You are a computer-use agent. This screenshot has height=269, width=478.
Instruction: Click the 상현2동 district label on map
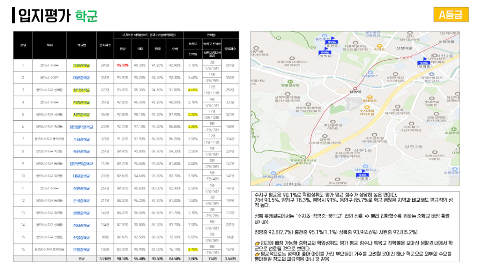tap(414, 147)
